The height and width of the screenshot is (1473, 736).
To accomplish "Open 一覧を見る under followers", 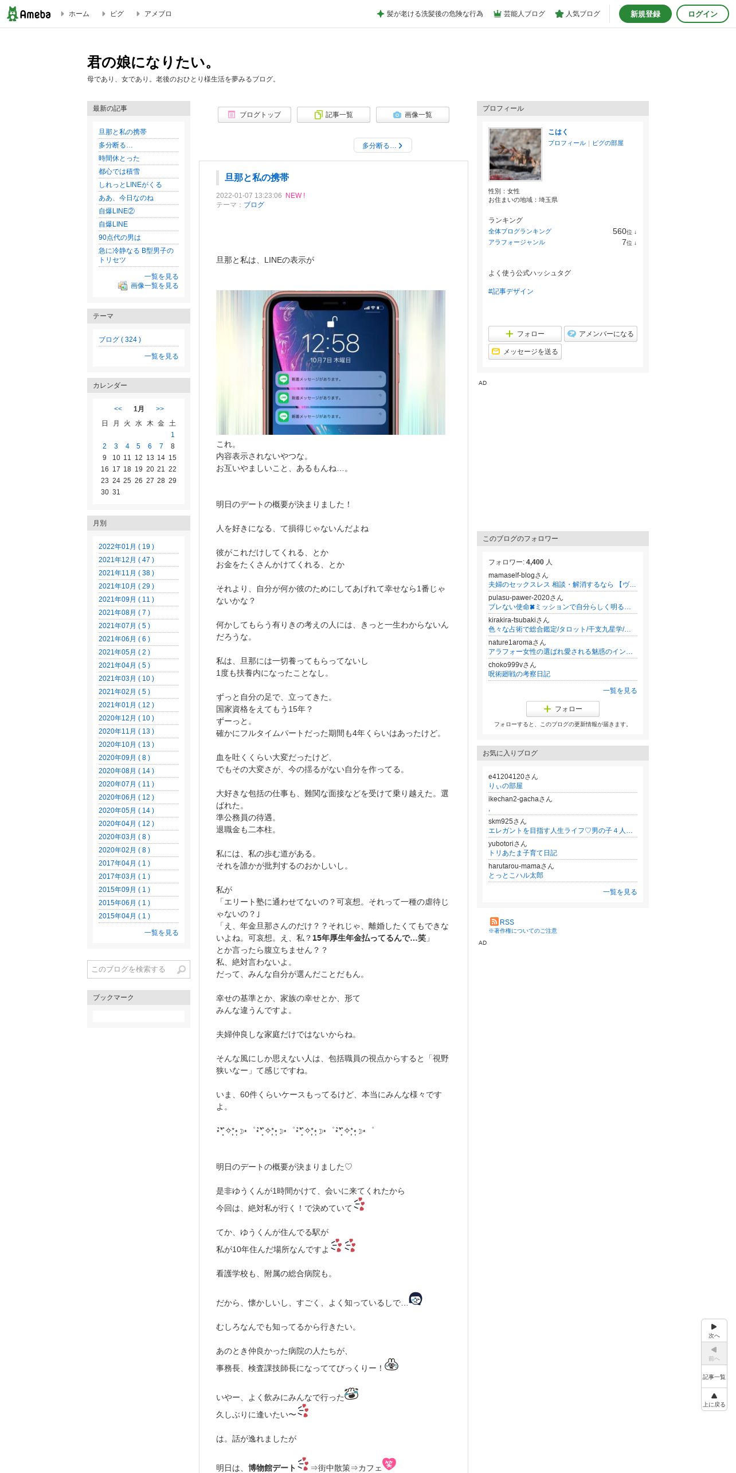I will tap(620, 691).
